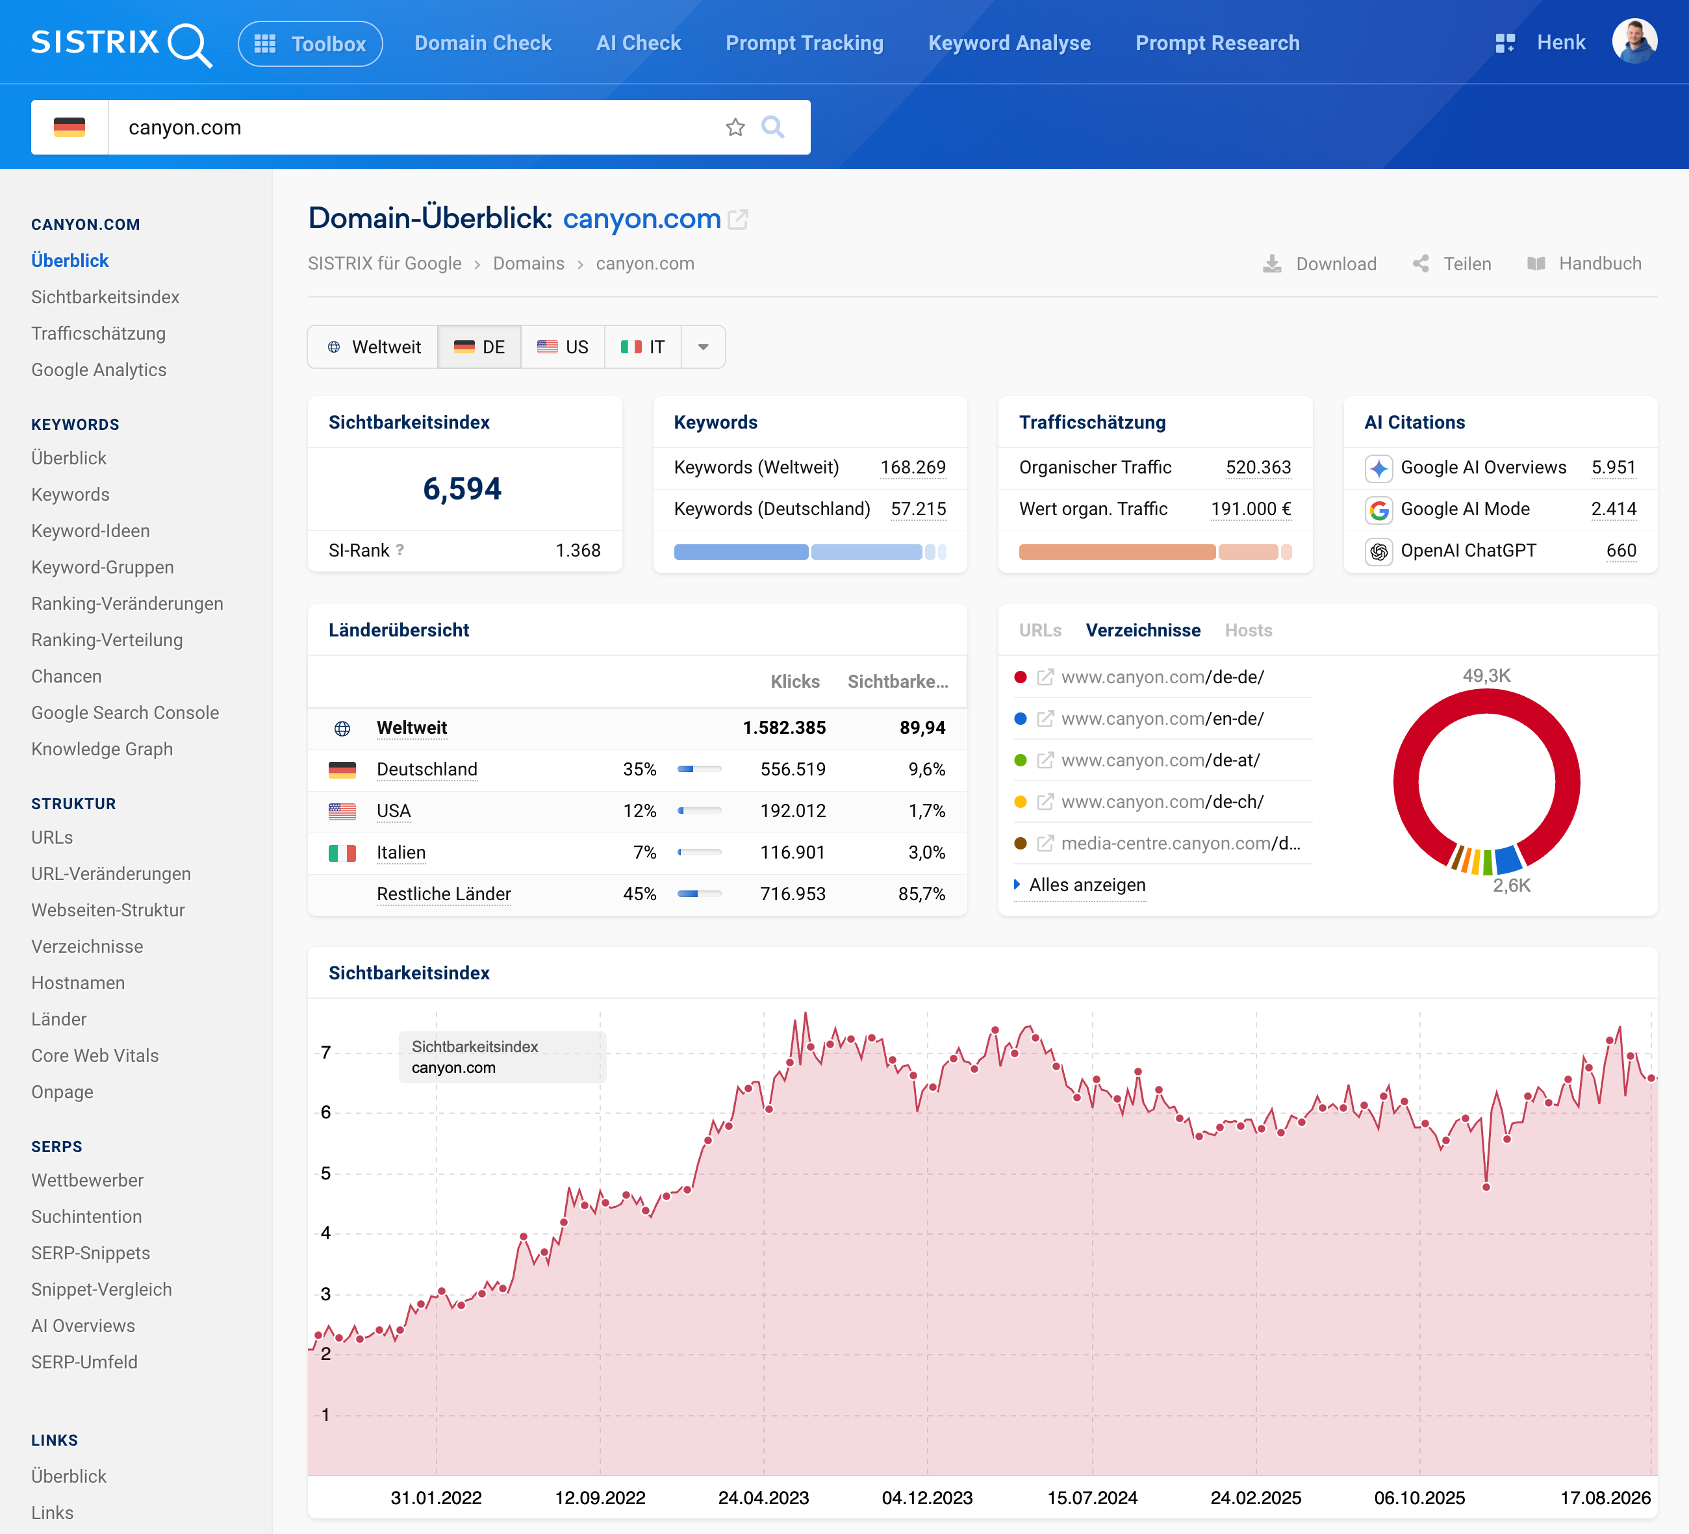Click the green /de-at/ legend dot
This screenshot has width=1689, height=1534.
click(x=1021, y=760)
